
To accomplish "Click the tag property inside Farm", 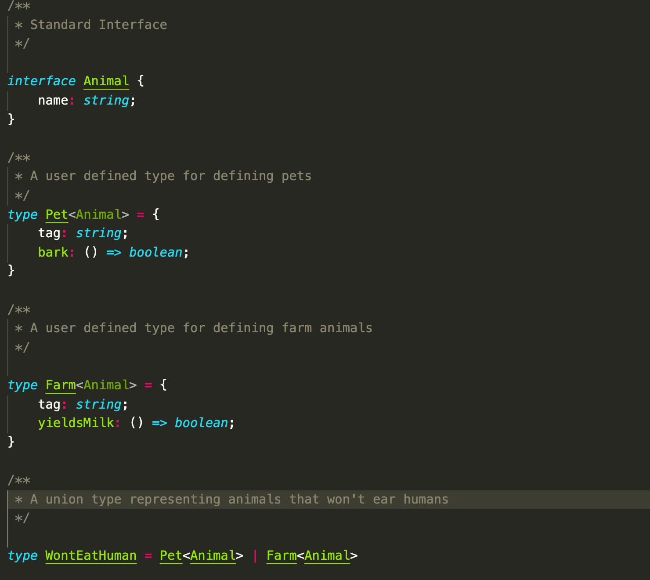I will (50, 404).
